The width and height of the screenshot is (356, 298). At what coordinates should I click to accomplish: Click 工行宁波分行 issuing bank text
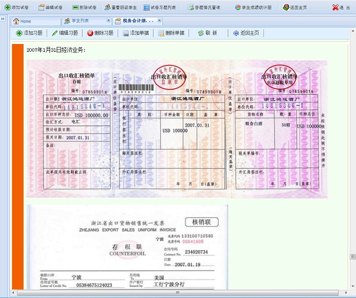(x=169, y=284)
